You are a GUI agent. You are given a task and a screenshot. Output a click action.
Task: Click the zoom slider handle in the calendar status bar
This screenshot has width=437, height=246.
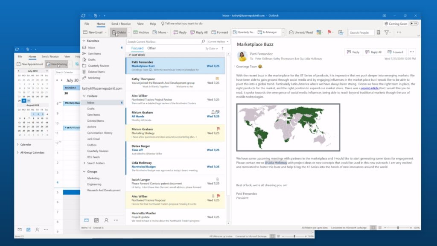(294, 236)
